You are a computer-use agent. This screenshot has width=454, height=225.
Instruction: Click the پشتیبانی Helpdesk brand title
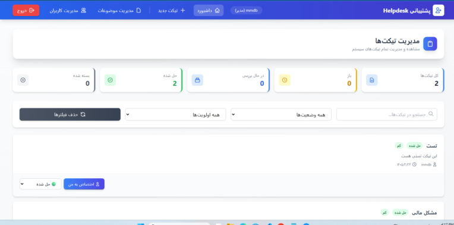[x=407, y=11]
